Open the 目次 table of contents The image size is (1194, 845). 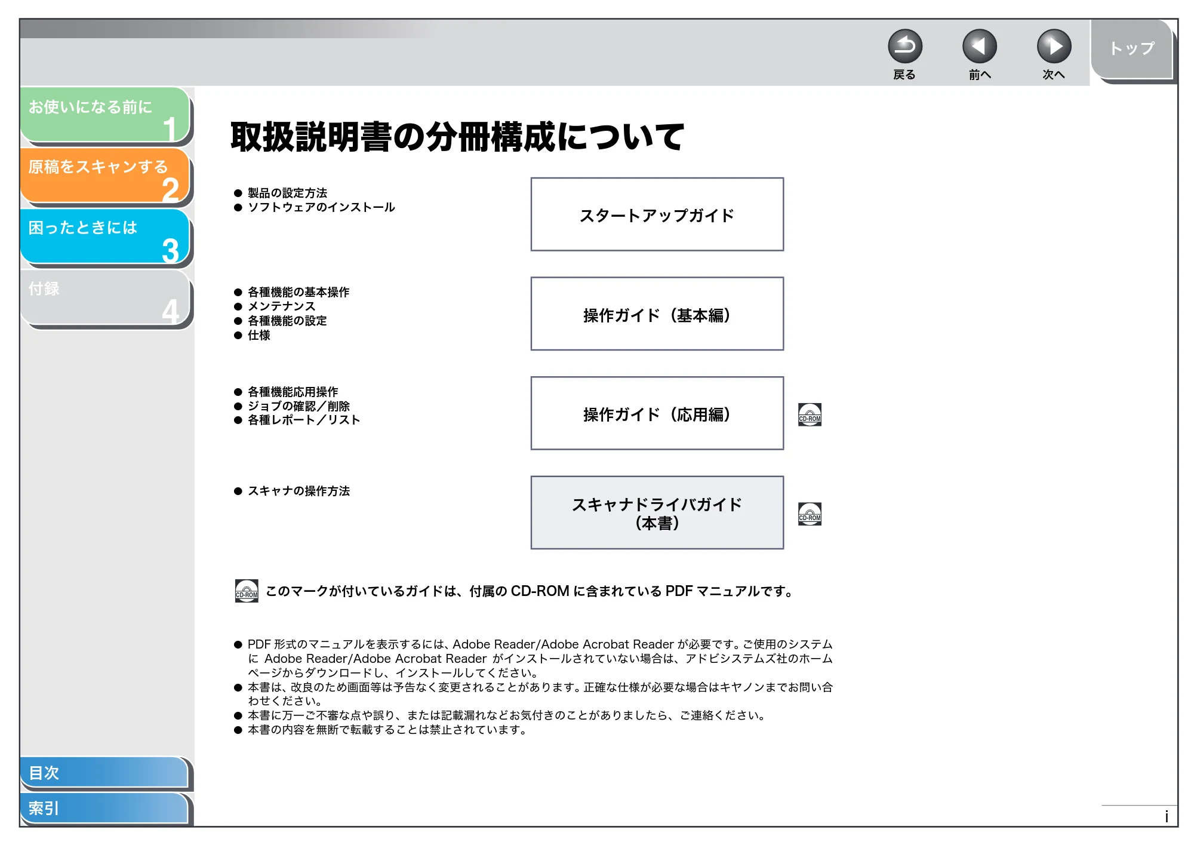point(104,772)
